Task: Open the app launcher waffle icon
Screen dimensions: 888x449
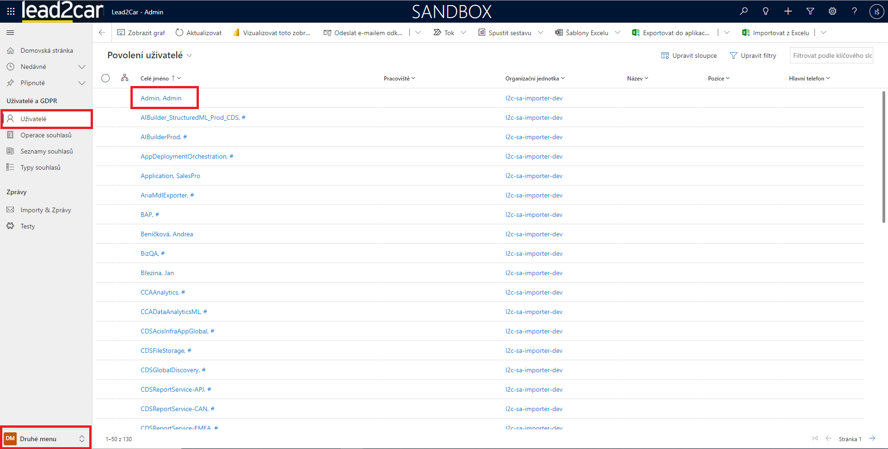Action: click(x=11, y=12)
